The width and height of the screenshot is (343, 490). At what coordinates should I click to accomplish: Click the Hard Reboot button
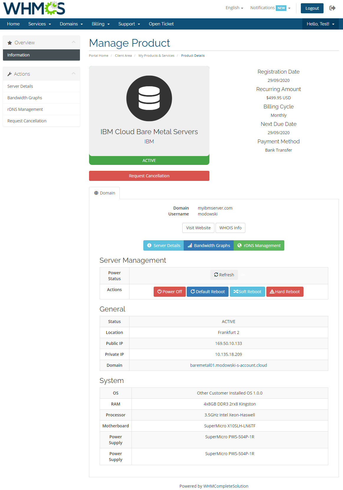285,292
